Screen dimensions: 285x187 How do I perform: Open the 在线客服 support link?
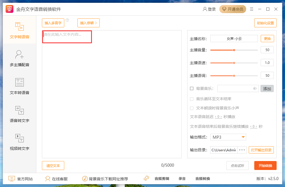56,179
